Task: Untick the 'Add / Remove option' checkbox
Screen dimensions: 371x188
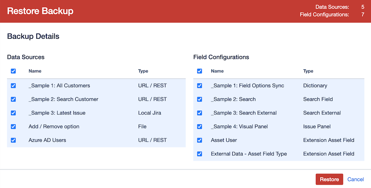Action: tap(13, 127)
